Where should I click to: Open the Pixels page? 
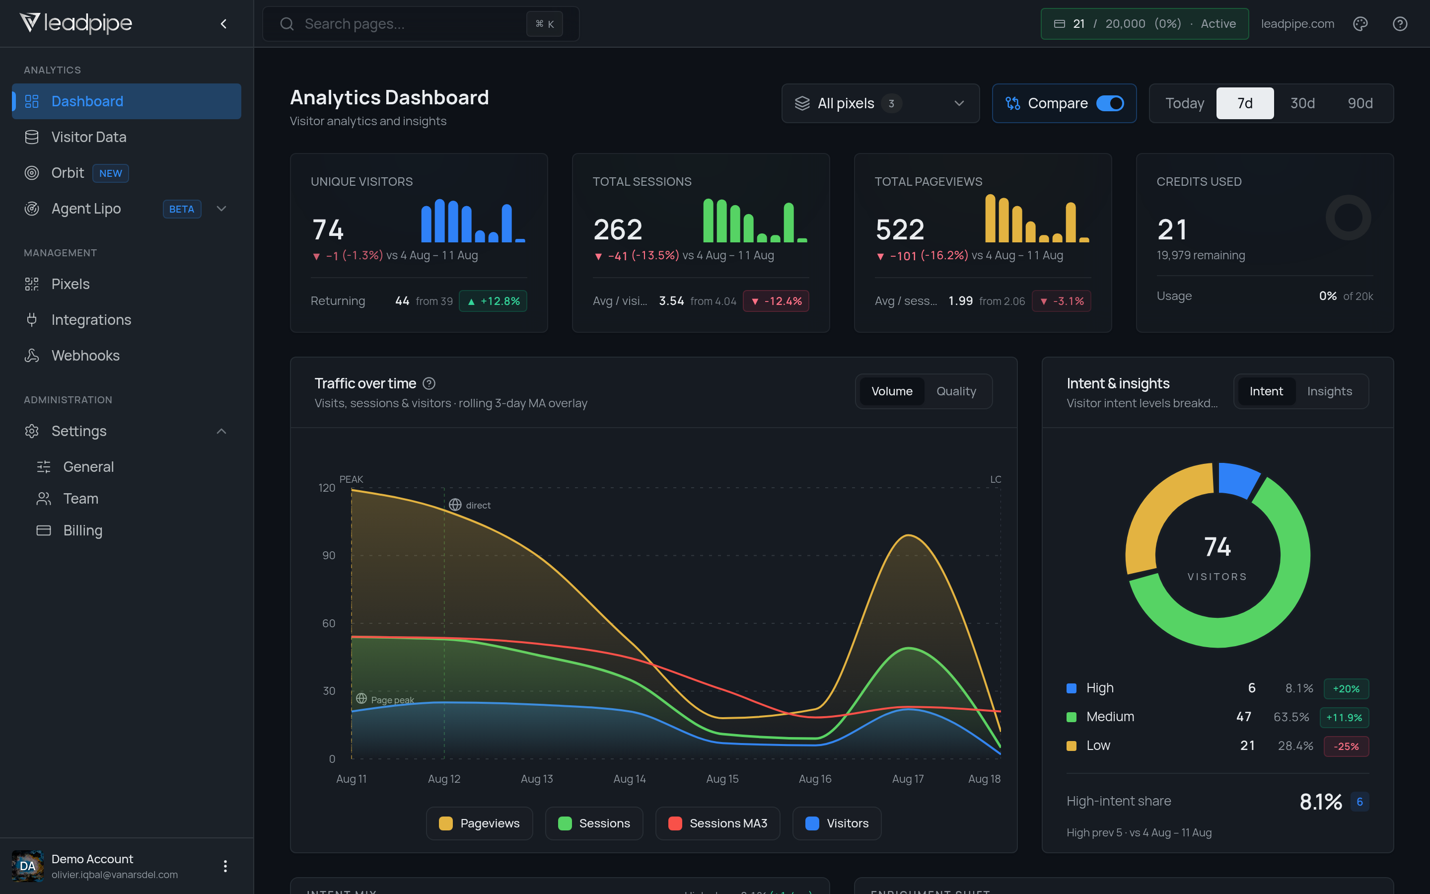pyautogui.click(x=127, y=284)
